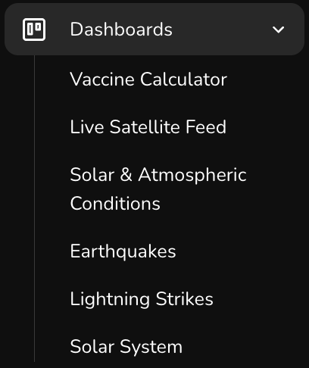Click the 'Solar & Atmospheric' text line
The image size is (309, 368).
tap(158, 175)
